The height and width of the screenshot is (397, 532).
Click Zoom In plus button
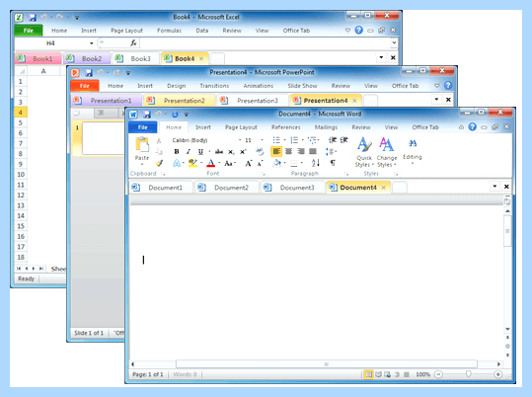(x=498, y=374)
